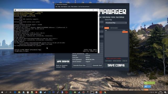Select the torch item in the hotbar
The width and height of the screenshot is (168, 94).
pos(70,87)
